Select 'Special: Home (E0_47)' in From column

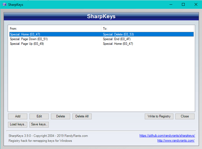[25, 34]
